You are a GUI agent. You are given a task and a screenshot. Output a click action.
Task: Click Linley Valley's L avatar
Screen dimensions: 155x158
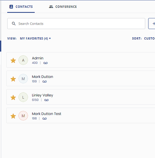click(x=23, y=97)
